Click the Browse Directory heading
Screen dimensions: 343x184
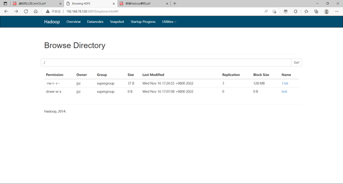75,46
